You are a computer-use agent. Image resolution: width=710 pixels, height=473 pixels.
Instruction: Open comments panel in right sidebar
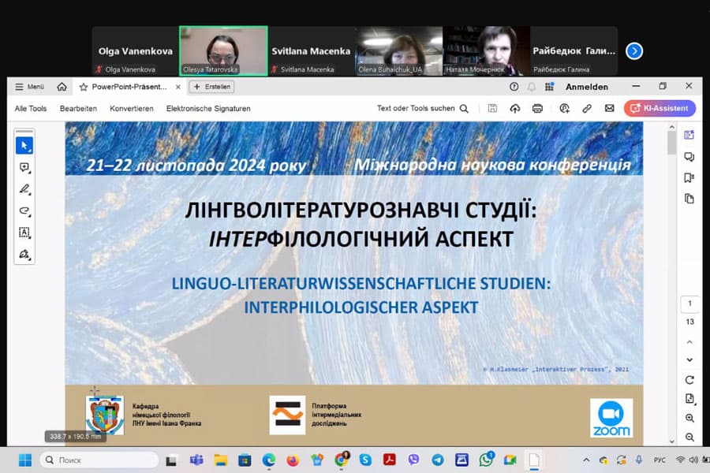pyautogui.click(x=689, y=157)
